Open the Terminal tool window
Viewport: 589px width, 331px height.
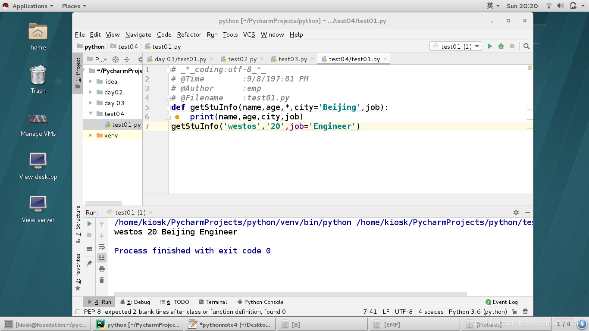[213, 302]
